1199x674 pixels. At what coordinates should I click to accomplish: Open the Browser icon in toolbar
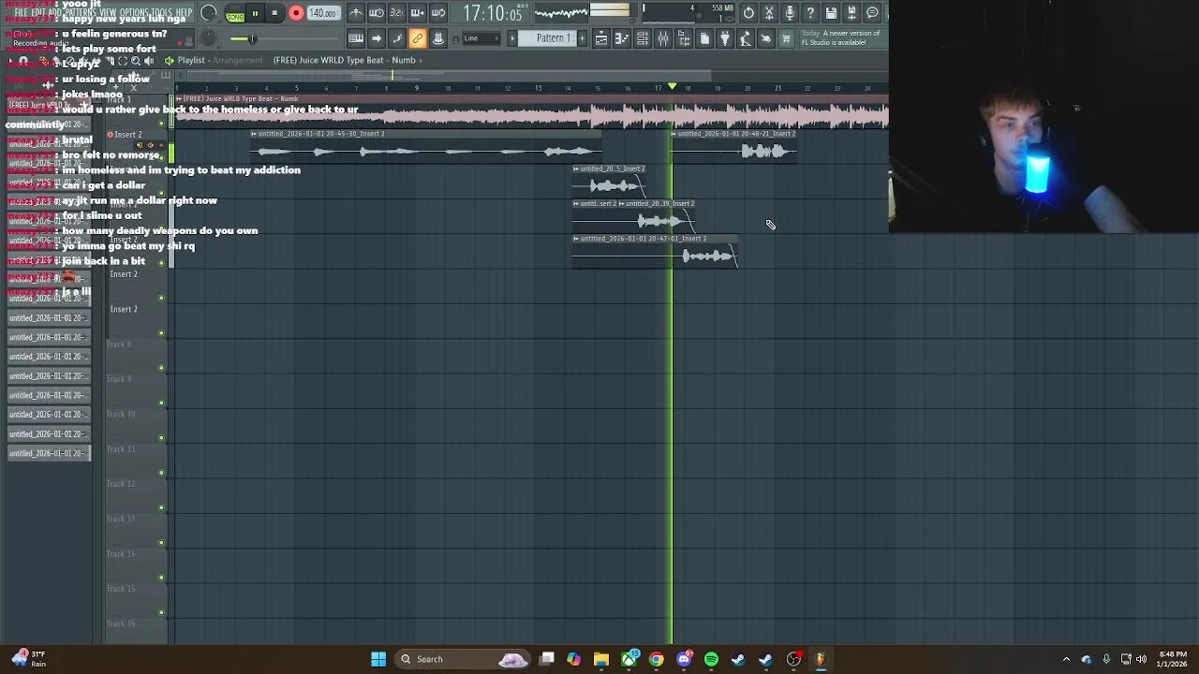(x=684, y=38)
